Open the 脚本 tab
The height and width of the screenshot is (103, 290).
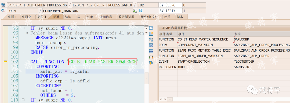(180, 17)
